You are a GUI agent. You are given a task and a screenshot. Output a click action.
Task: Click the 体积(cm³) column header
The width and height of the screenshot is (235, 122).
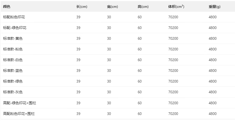pos(176,7)
